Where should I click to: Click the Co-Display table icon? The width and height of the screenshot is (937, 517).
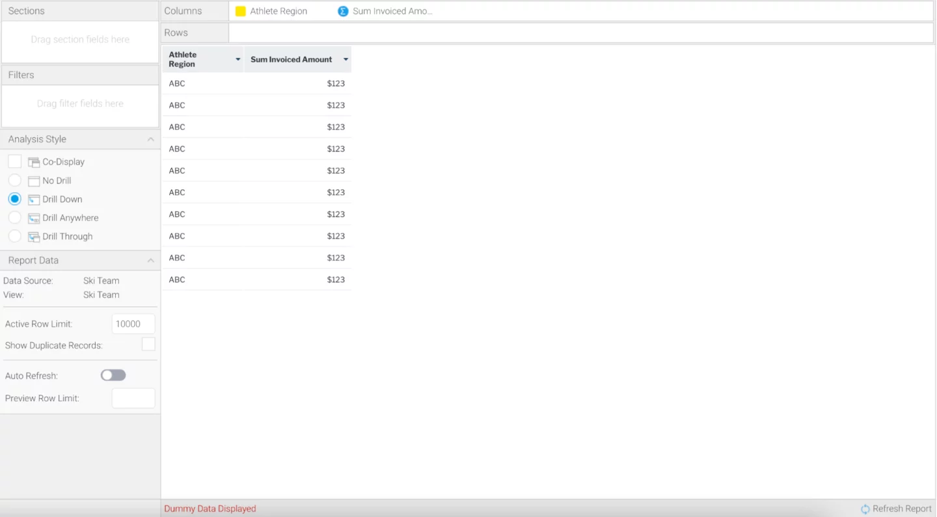click(x=34, y=162)
